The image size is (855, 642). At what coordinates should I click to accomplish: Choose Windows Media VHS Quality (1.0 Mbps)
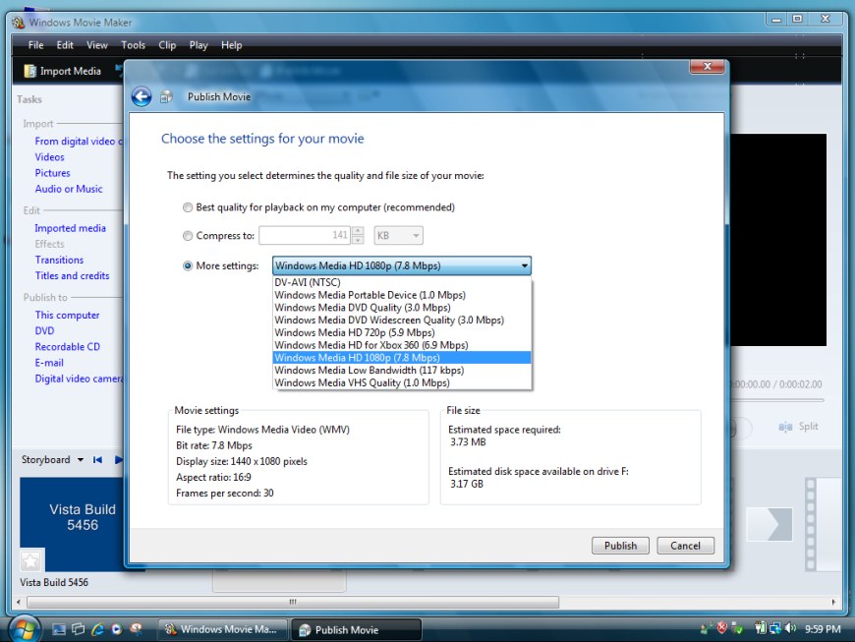point(402,382)
